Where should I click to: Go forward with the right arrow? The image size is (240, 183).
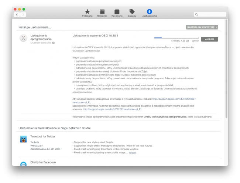tap(23, 14)
